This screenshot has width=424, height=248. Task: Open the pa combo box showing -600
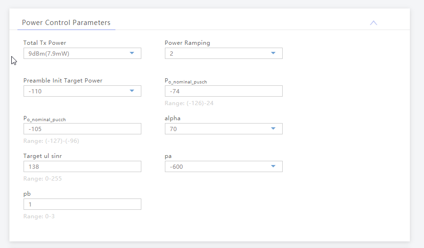tap(224, 166)
